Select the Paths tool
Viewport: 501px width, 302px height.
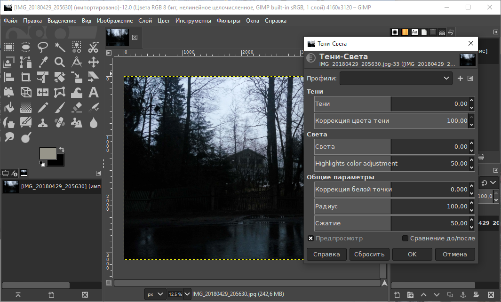coord(26,62)
